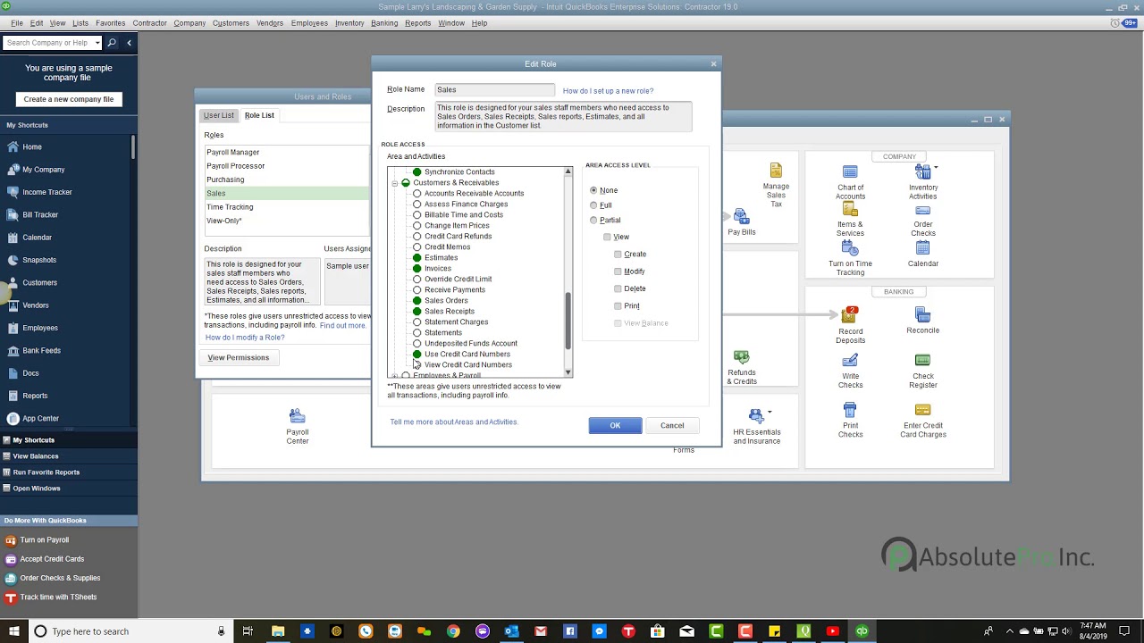Open My Company shortcut

click(43, 170)
